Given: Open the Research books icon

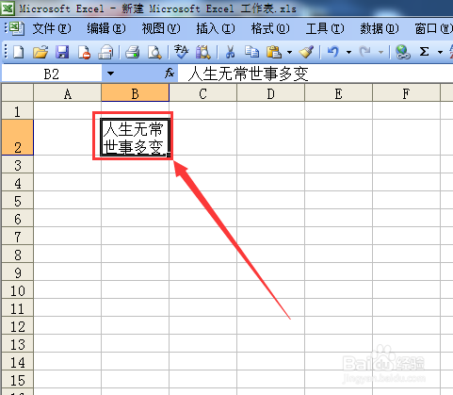Looking at the screenshot, I should point(202,52).
